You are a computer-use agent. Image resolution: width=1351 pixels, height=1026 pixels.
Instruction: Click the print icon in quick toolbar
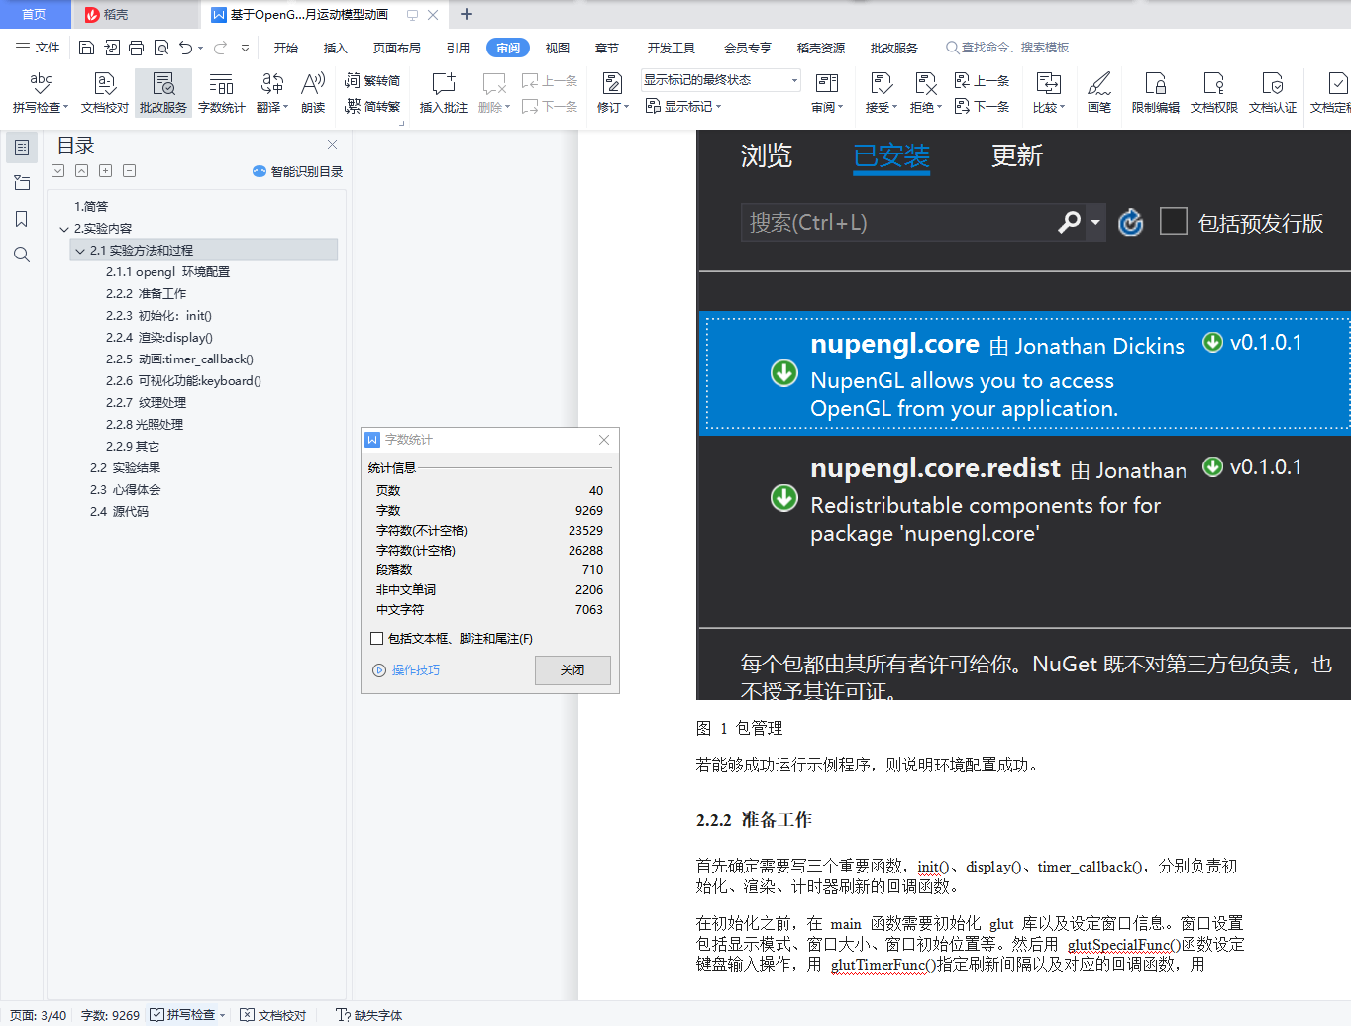137,48
